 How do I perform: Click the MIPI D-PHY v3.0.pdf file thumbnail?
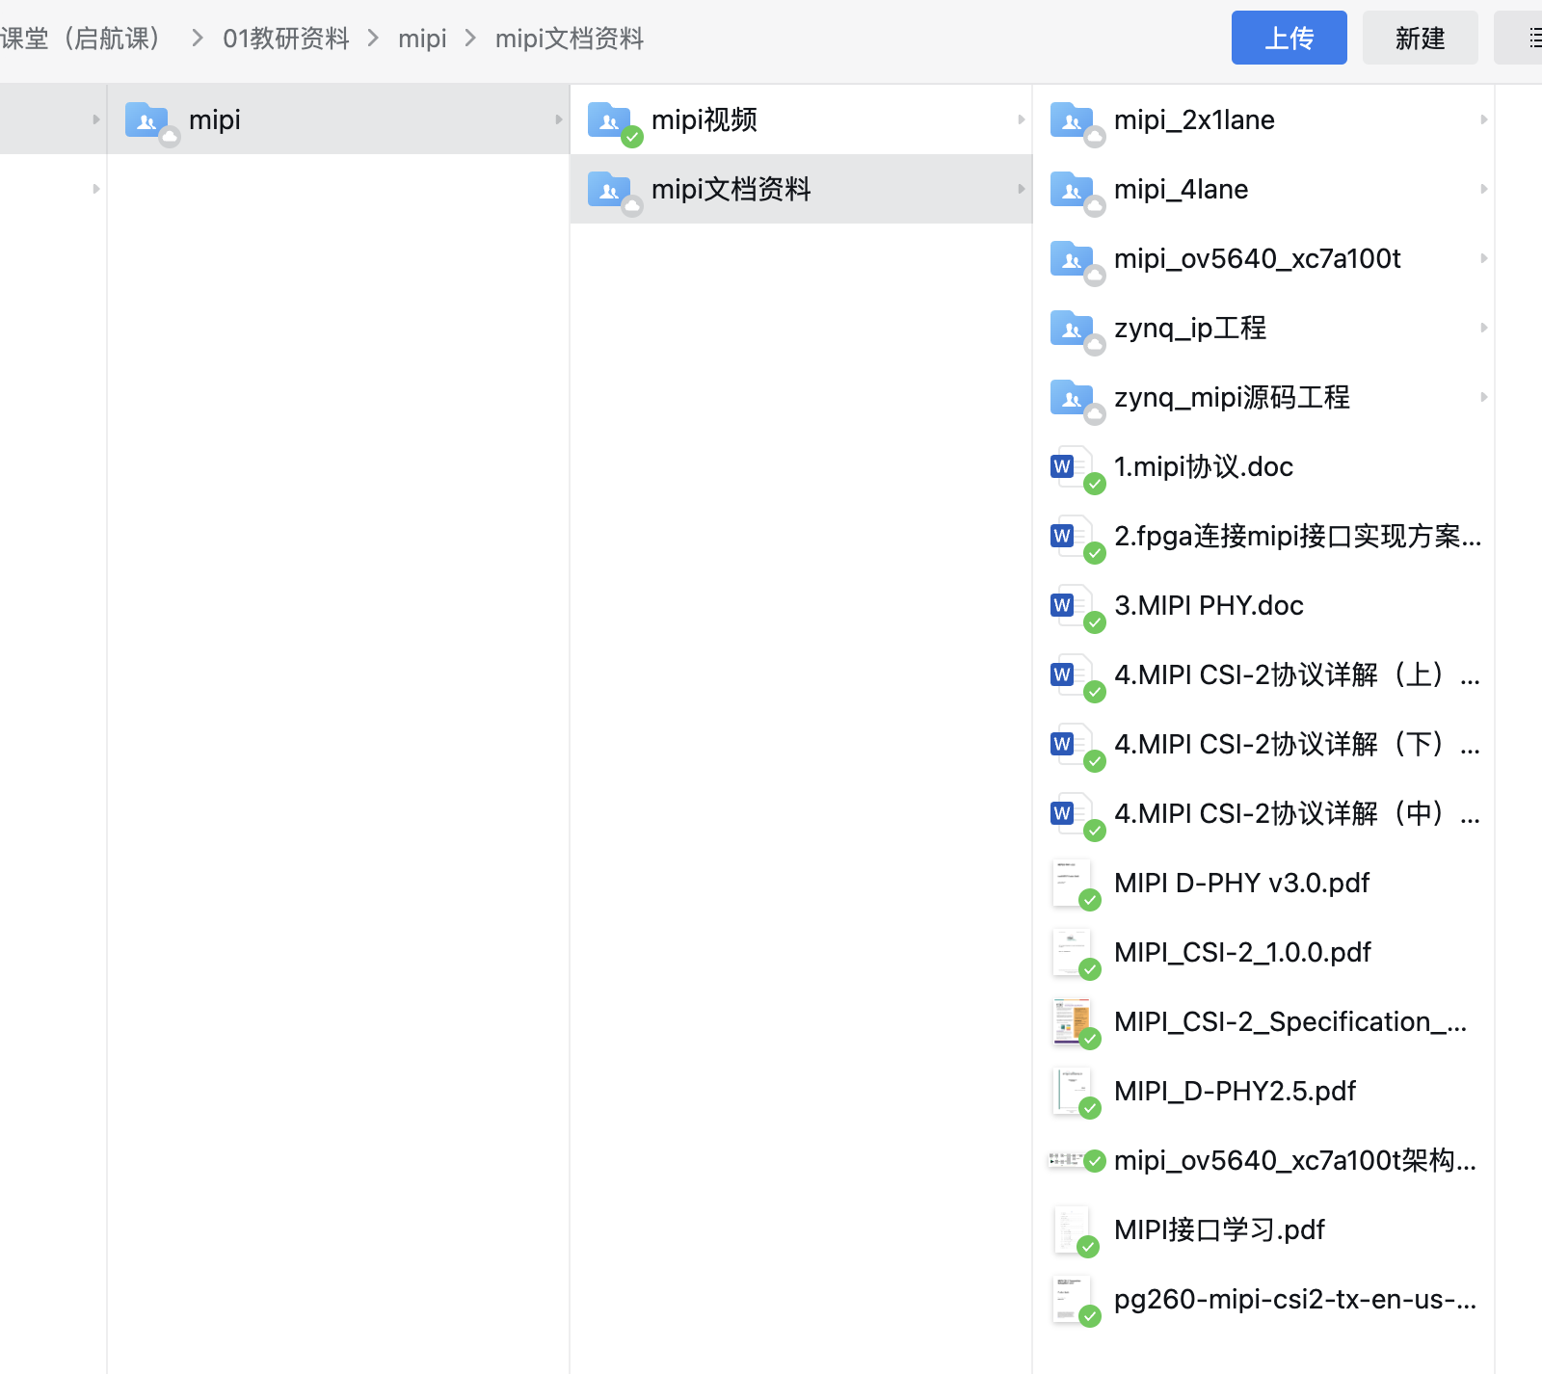pyautogui.click(x=1071, y=883)
